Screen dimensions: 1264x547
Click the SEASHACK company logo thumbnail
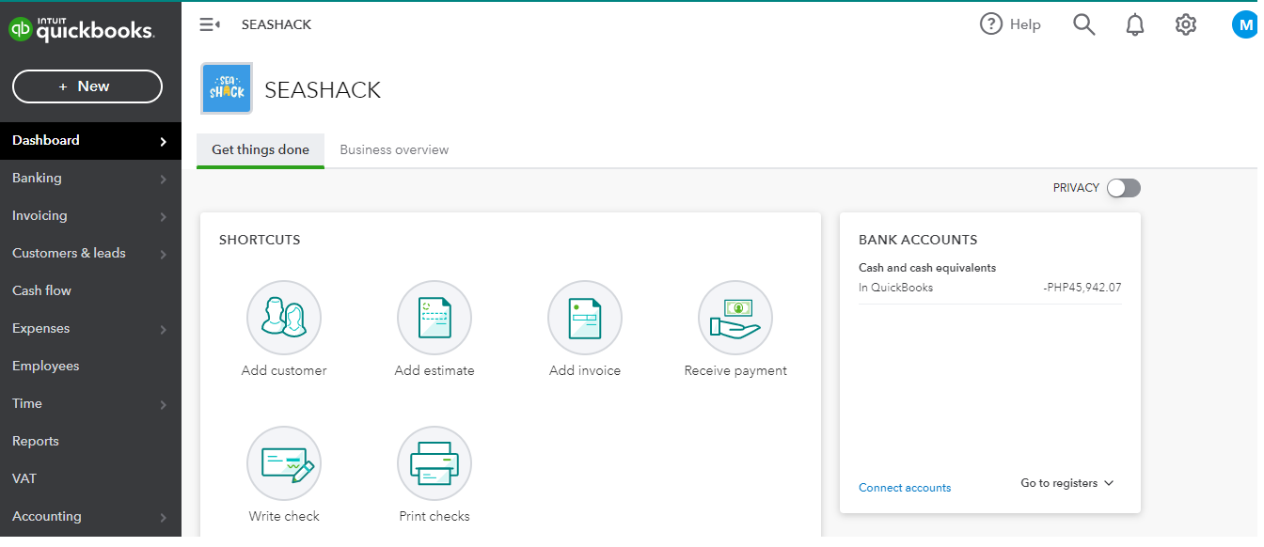227,88
